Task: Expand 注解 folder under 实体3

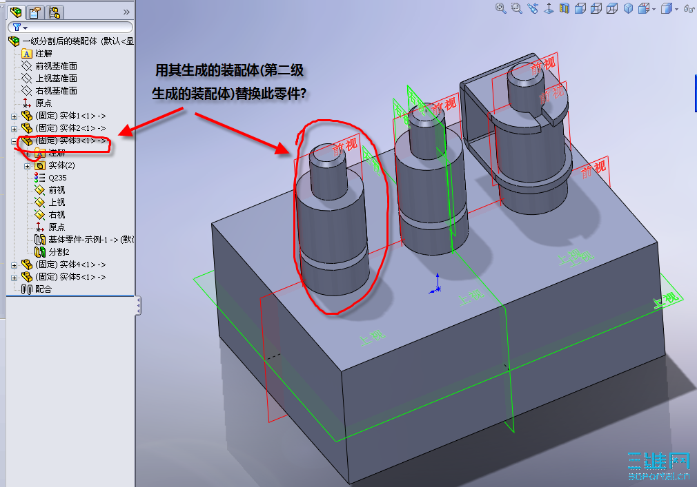Action: 28,154
